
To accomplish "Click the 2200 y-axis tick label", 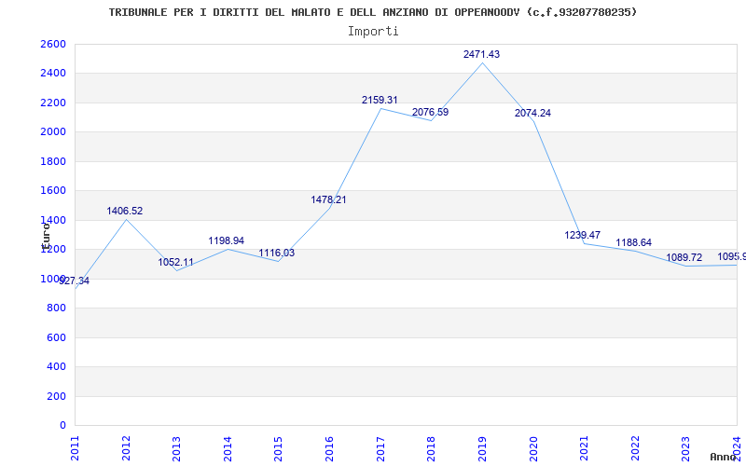I will [53, 103].
